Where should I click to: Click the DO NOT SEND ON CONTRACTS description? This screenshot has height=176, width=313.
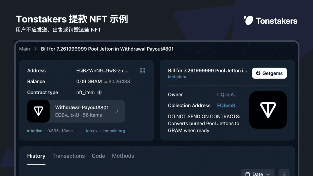point(204,124)
